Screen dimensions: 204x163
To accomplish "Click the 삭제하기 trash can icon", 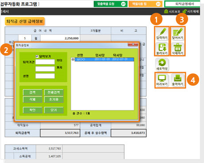I will click(178, 49).
